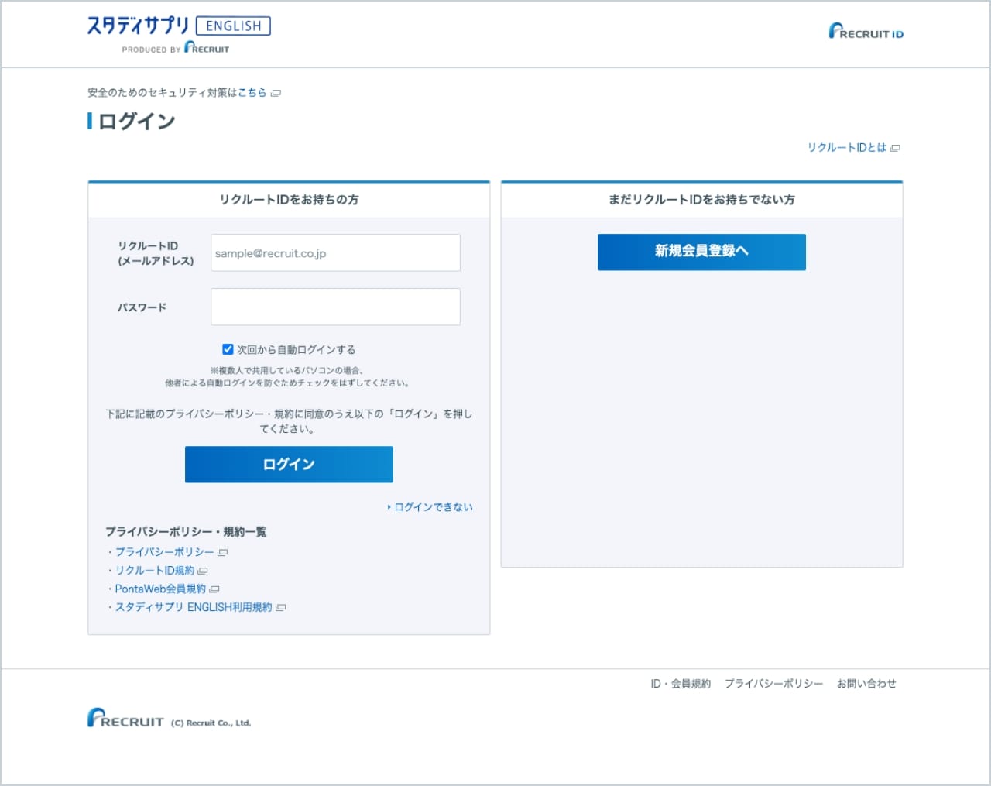Focus the パスワード input field
The height and width of the screenshot is (786, 991).
coord(335,307)
